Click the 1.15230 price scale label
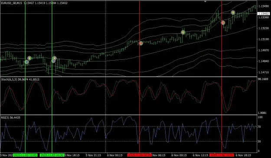The height and width of the screenshot is (158, 271). [x=263, y=28]
